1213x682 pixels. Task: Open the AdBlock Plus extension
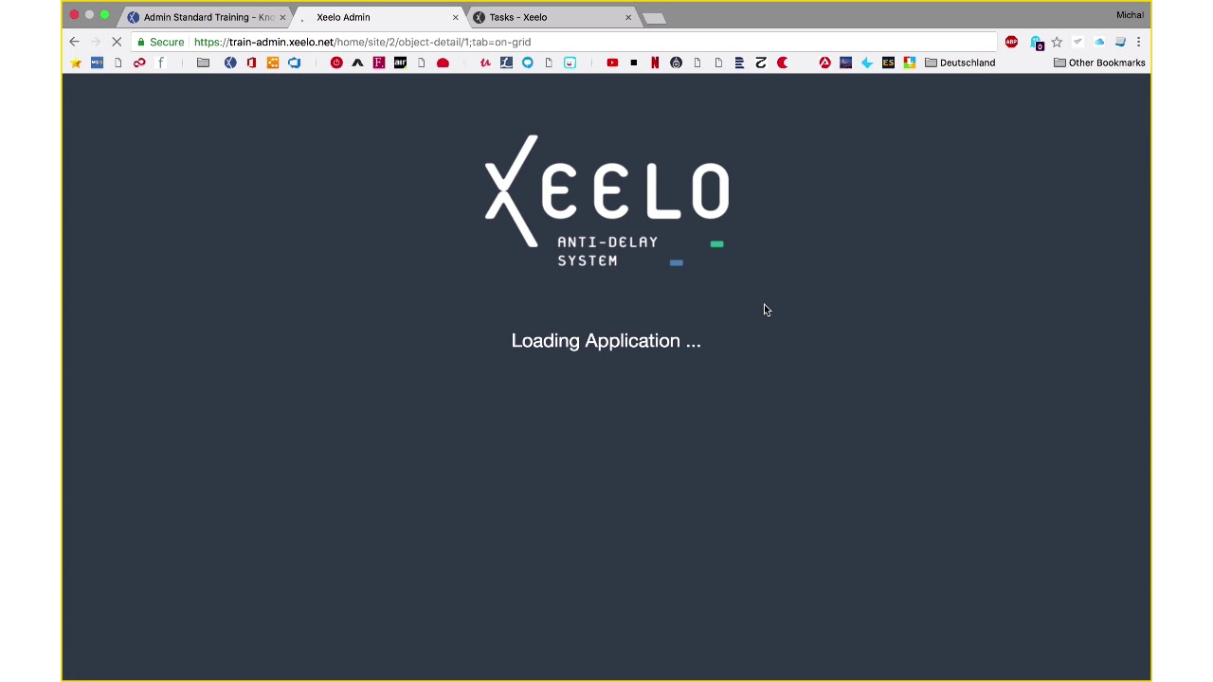[x=1011, y=42]
